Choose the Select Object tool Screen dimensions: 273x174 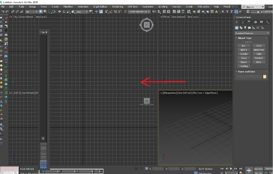tap(41, 12)
